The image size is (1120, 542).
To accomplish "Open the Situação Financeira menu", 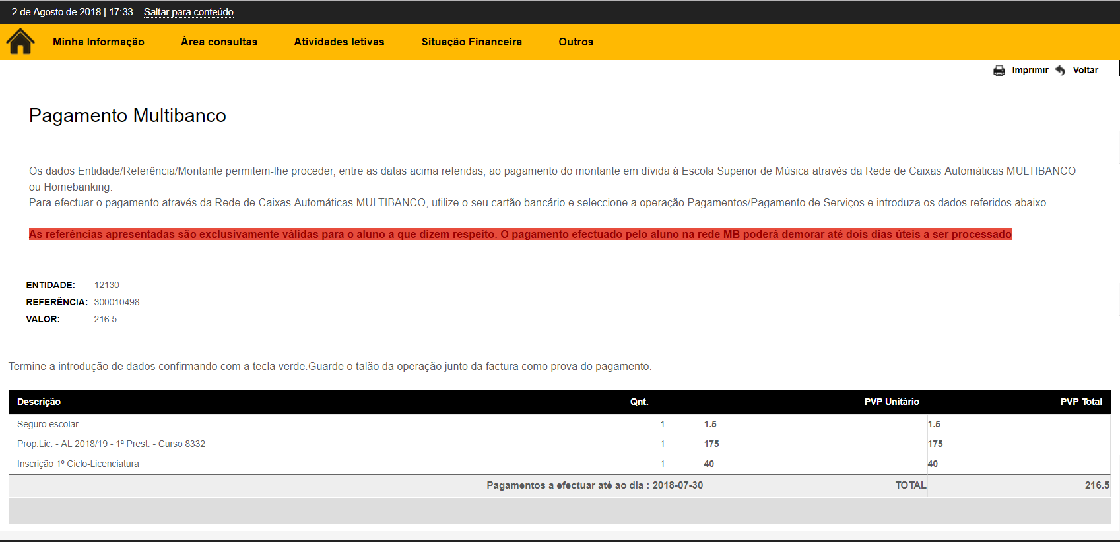I will [472, 42].
